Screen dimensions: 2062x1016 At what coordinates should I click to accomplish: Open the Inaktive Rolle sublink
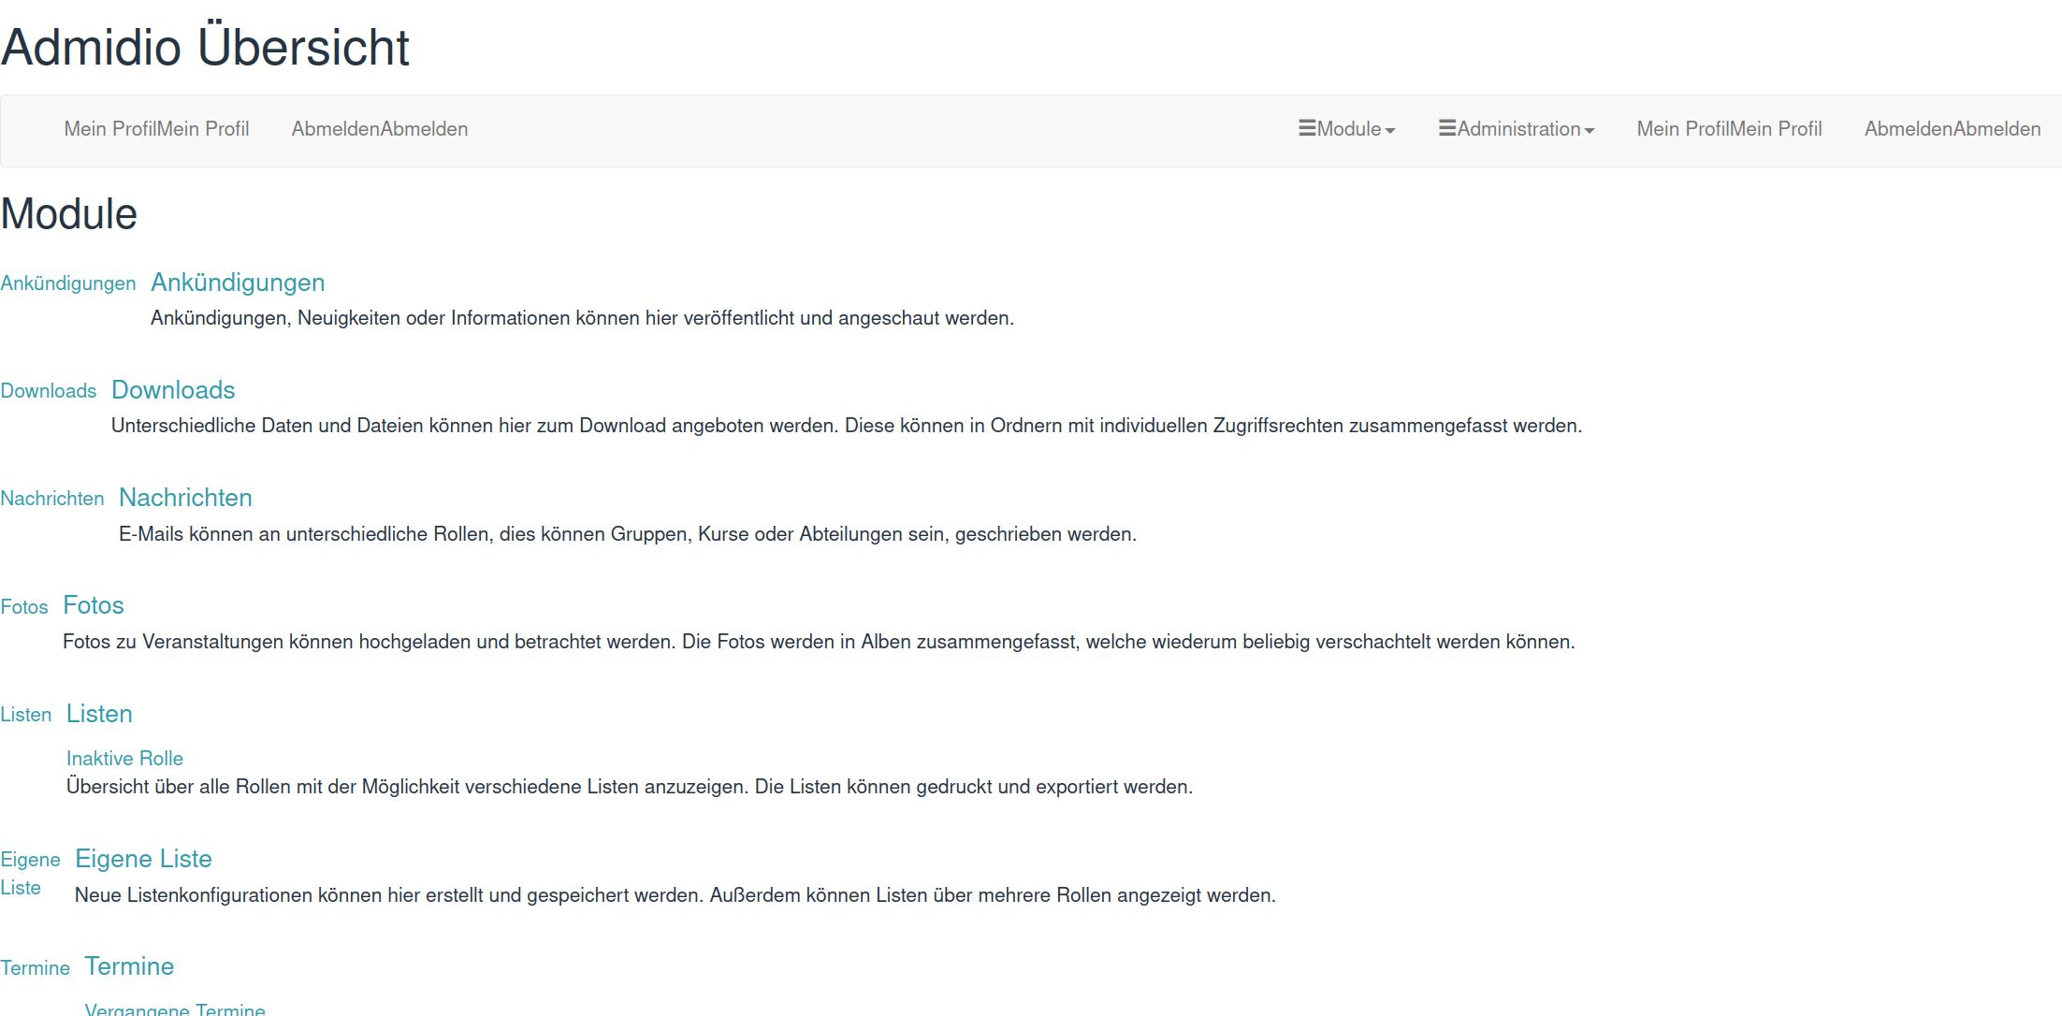point(124,759)
